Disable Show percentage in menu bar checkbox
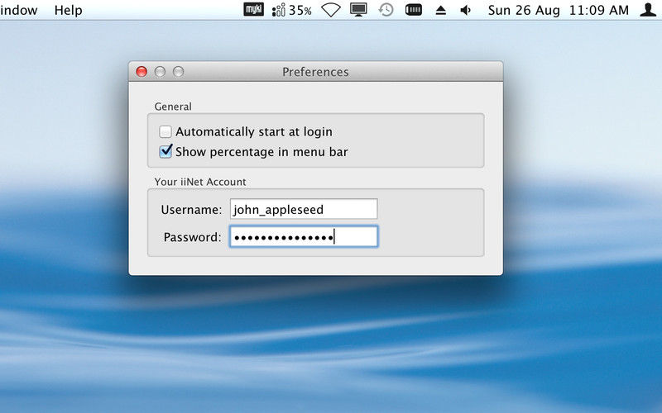Viewport: 662px width, 413px height. [x=165, y=151]
